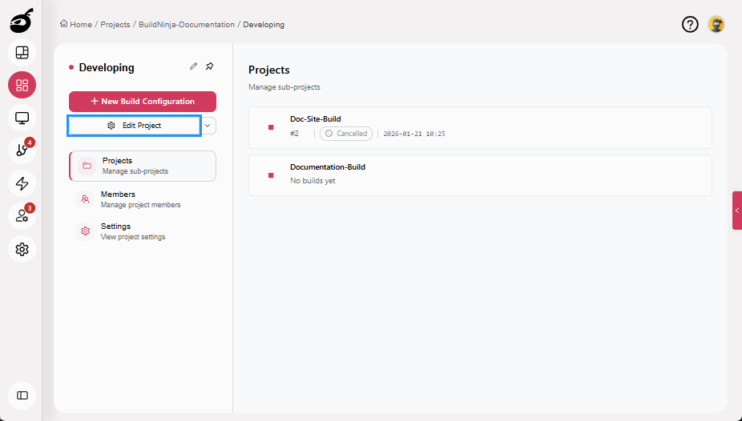Click New Build Configuration button
The height and width of the screenshot is (421, 742).
click(x=143, y=102)
